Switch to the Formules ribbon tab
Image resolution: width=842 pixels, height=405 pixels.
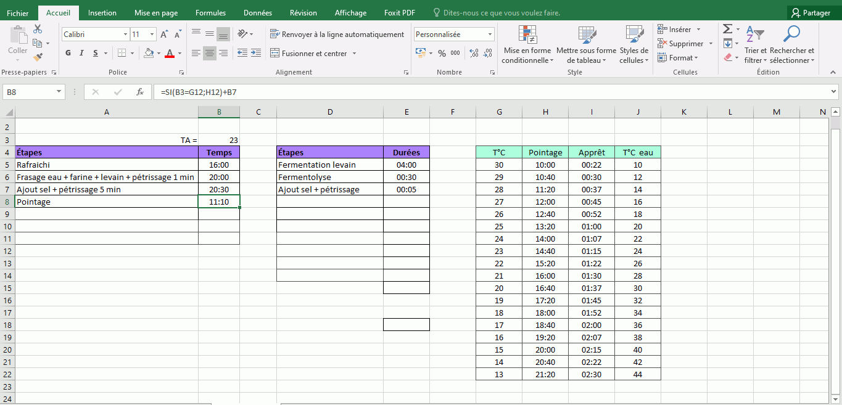click(x=210, y=13)
